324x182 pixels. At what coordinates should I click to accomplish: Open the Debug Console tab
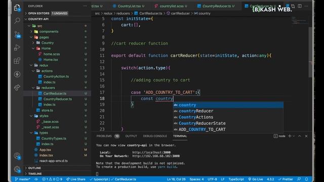pos(155,136)
